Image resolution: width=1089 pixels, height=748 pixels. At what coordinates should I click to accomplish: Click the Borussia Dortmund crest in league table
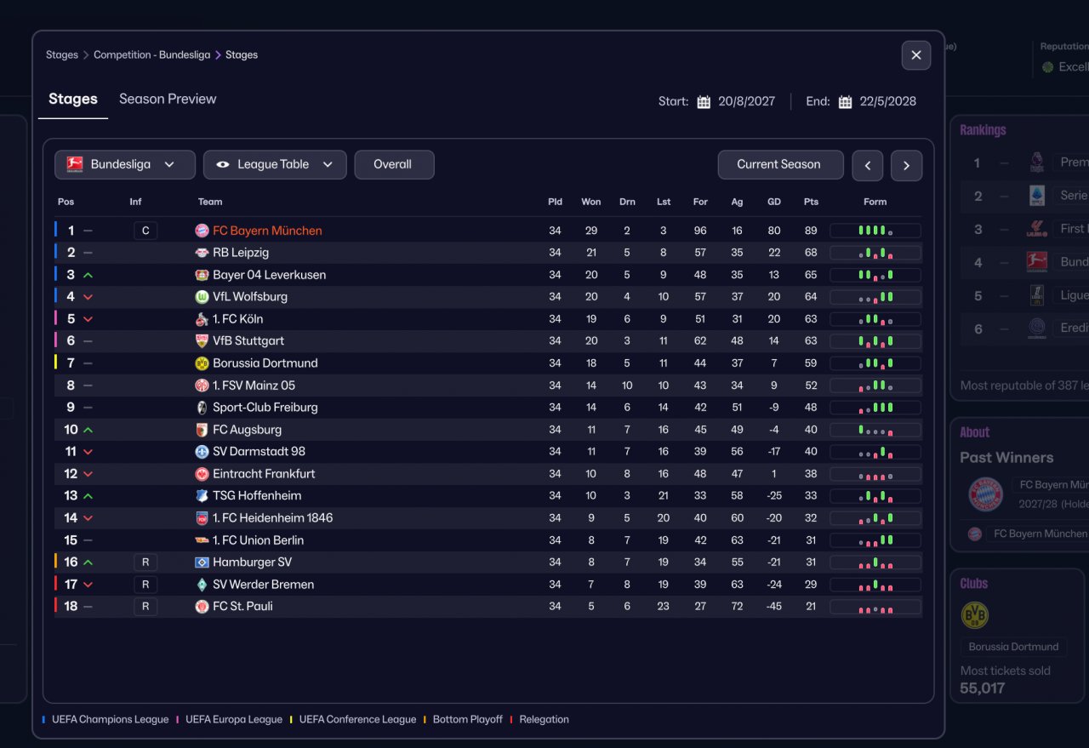(202, 363)
